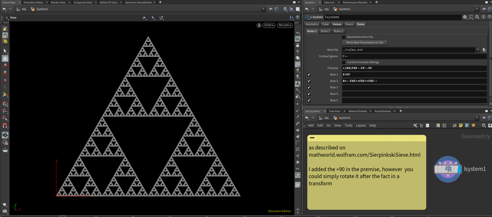The width and height of the screenshot is (492, 217).
Task: Expand the Rule File path dropdown
Action: pos(478,49)
